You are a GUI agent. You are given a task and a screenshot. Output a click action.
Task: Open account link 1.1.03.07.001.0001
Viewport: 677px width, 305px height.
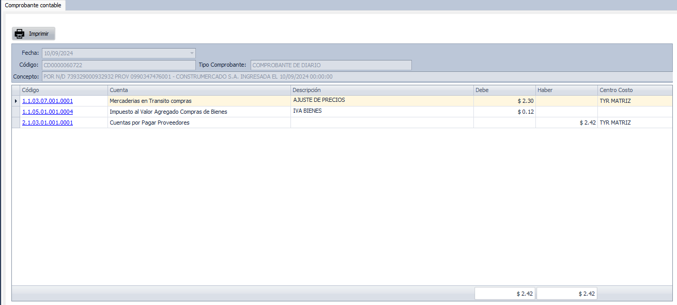(x=48, y=101)
